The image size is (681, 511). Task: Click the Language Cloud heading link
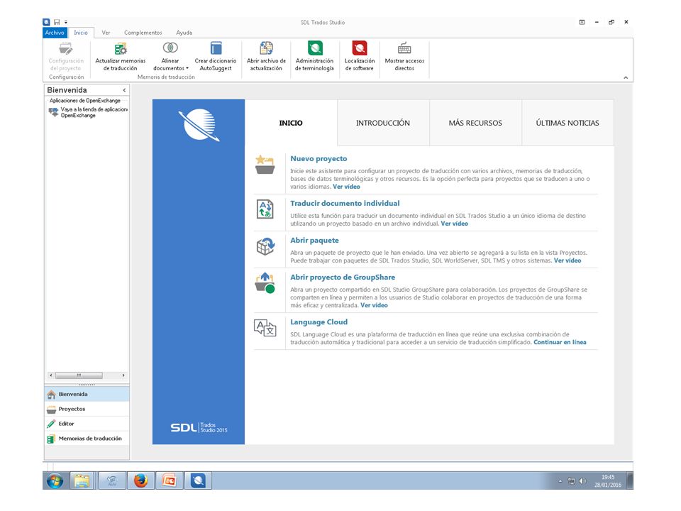[319, 322]
